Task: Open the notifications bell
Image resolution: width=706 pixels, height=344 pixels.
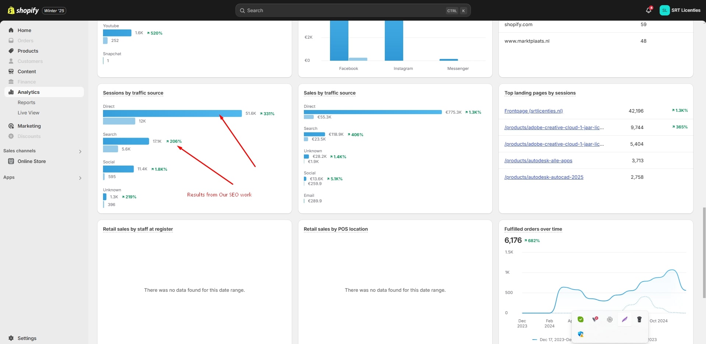Action: pos(648,10)
